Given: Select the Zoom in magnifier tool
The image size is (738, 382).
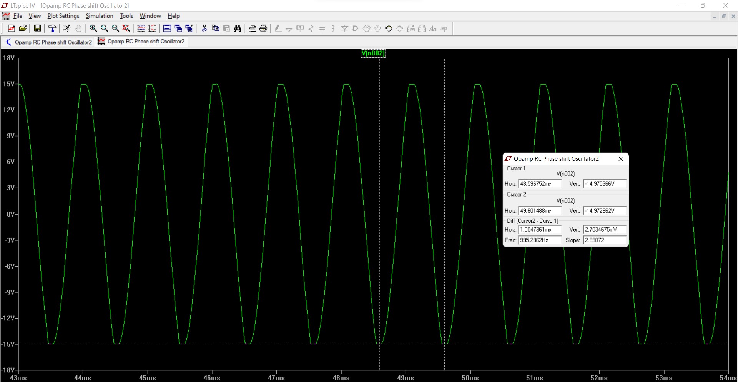Looking at the screenshot, I should 93,28.
